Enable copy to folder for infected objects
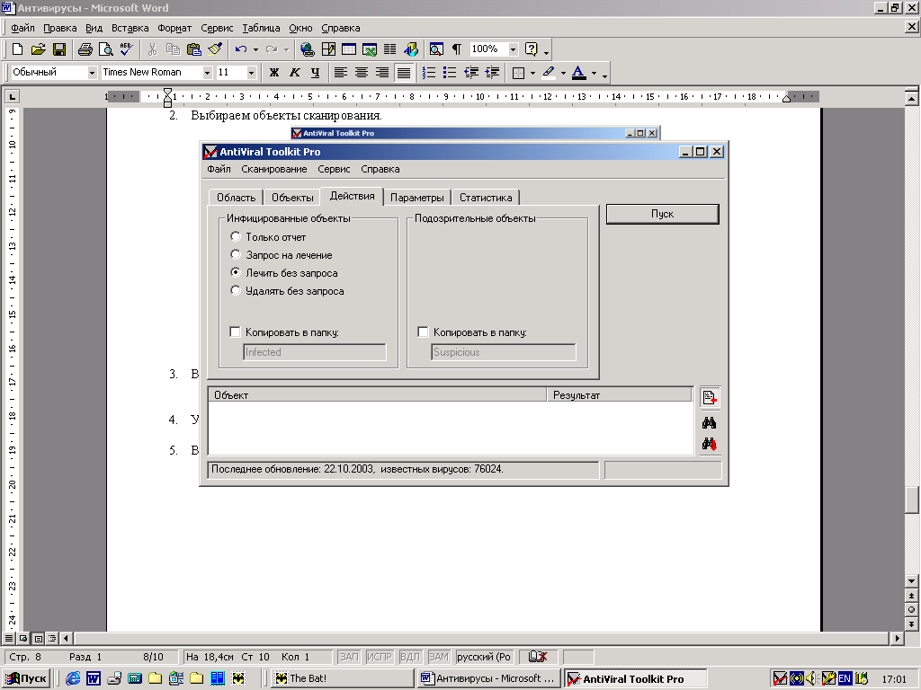The height and width of the screenshot is (690, 921). coord(235,332)
